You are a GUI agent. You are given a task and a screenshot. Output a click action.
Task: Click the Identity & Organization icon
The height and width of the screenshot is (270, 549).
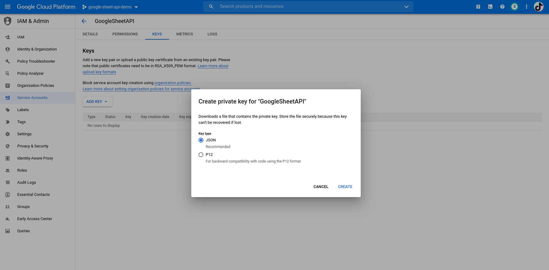click(8, 49)
